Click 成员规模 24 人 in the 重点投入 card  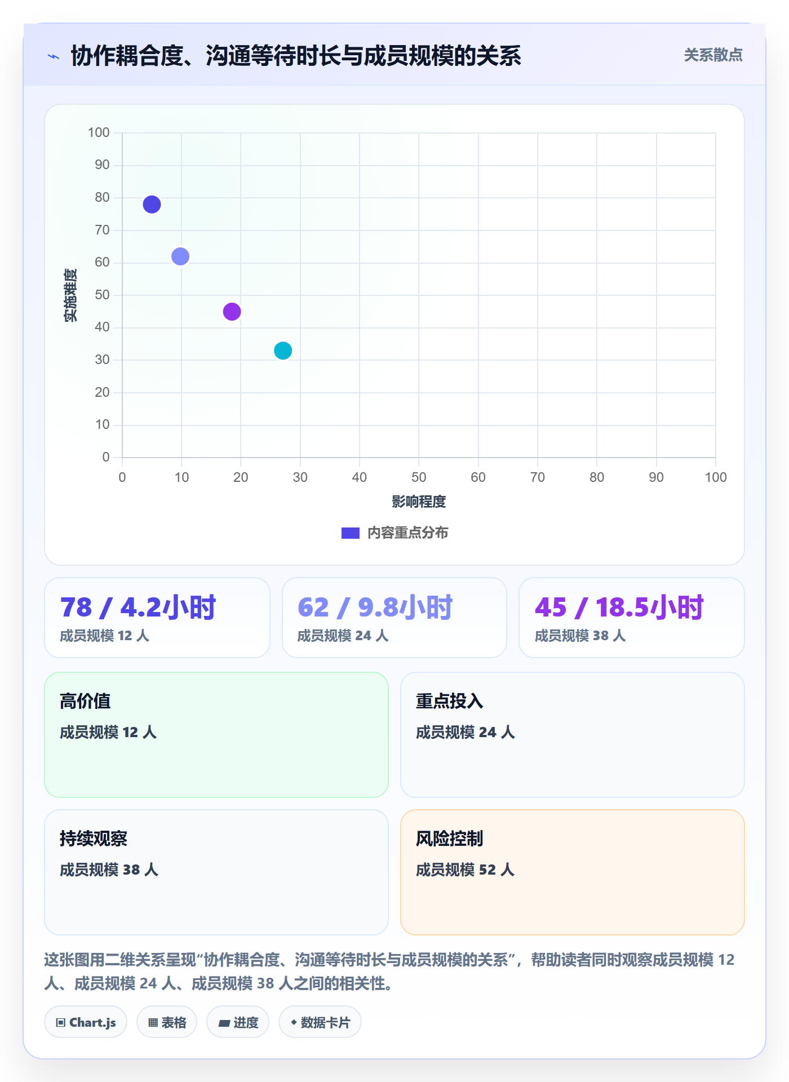(x=466, y=733)
